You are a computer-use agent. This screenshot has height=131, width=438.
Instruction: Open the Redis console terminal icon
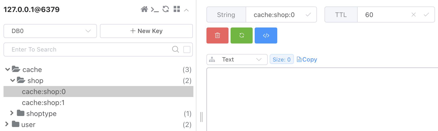point(155,9)
